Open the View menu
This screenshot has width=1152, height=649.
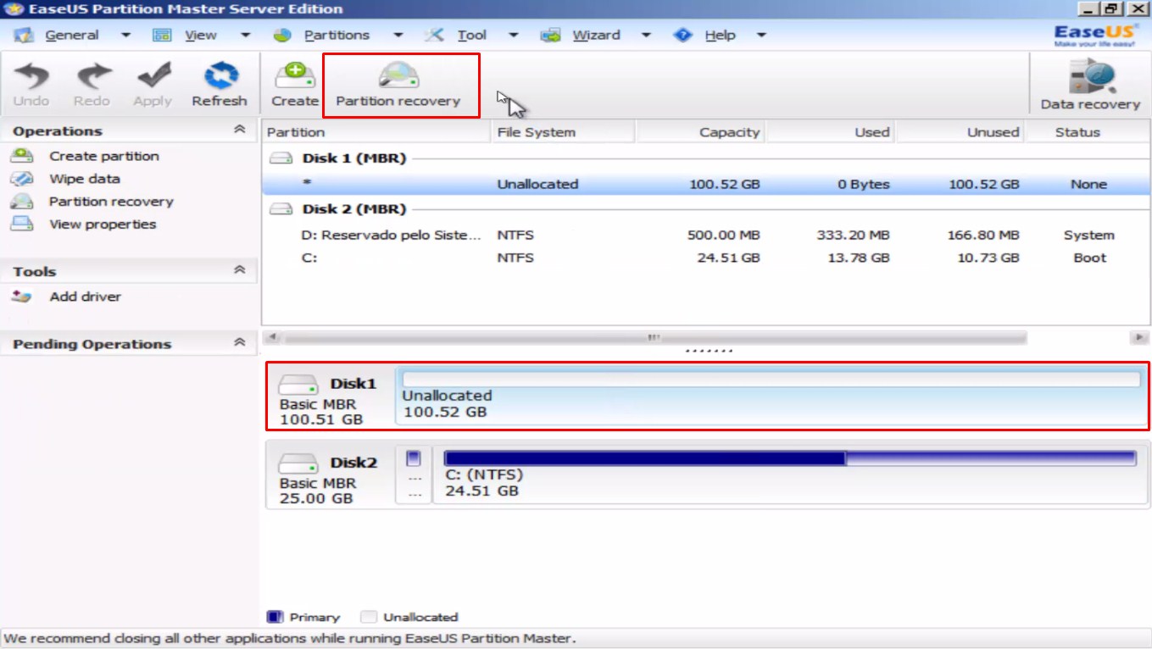tap(201, 35)
